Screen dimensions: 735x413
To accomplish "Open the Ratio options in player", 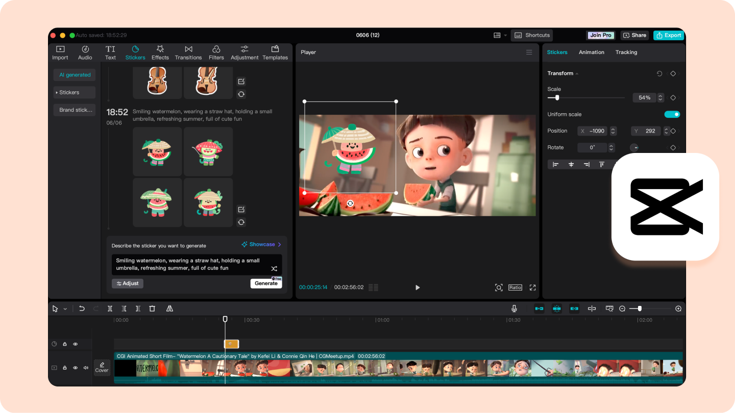I will pos(515,288).
